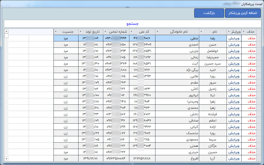
Task: Select the surname cell وحیدنیا
Action: (177, 101)
